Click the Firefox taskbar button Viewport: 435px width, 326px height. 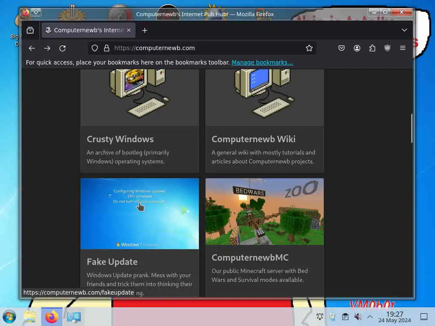(x=52, y=317)
